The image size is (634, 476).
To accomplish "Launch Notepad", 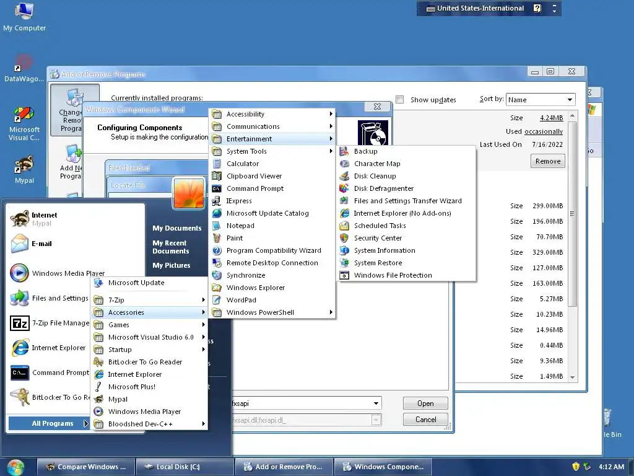I will coord(272,226).
